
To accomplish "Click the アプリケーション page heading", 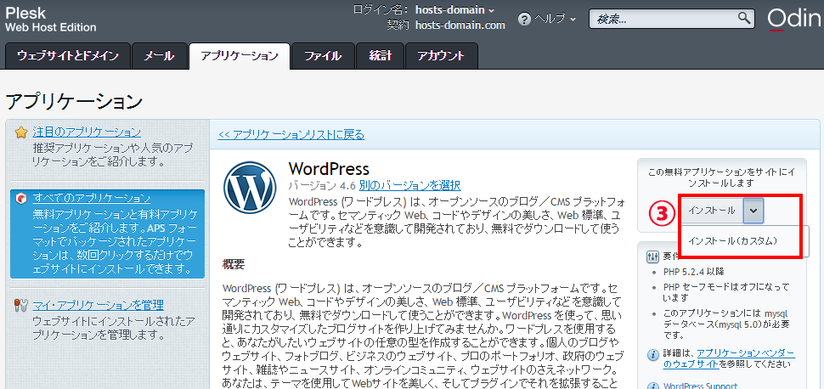I will [x=74, y=101].
